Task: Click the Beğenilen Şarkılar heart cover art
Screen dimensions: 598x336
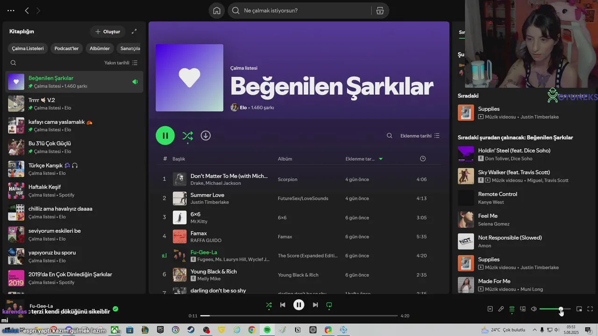Action: 189,78
